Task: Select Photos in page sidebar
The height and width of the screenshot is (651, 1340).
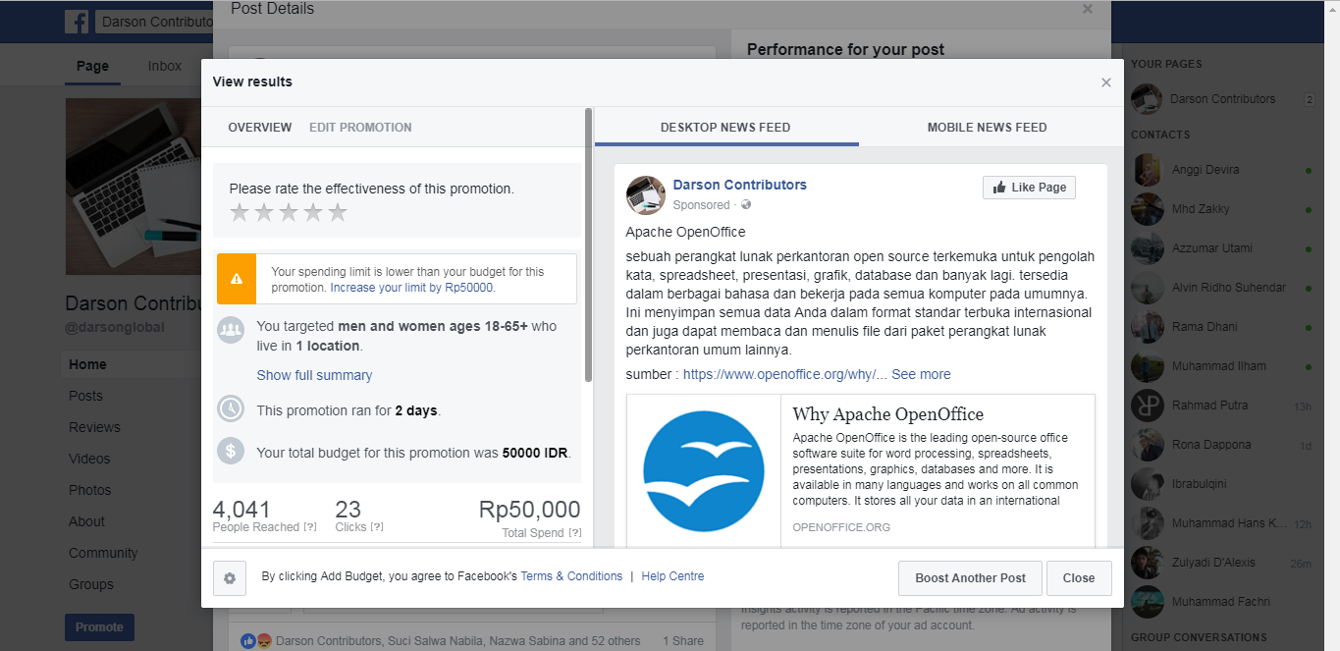Action: tap(90, 490)
